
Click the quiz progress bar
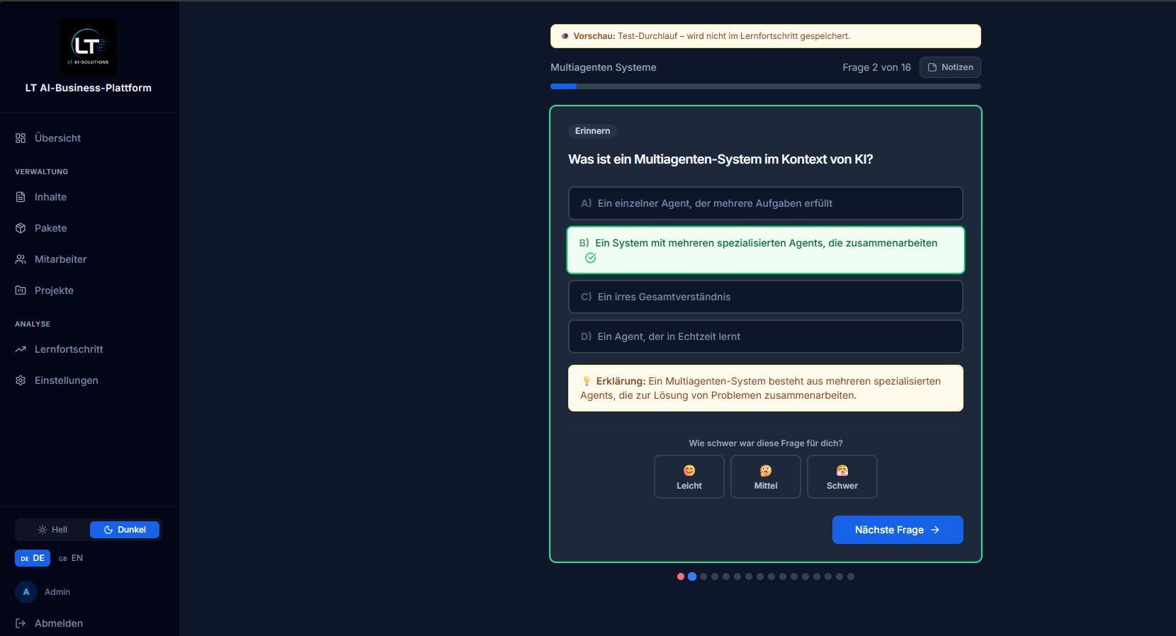tap(766, 86)
